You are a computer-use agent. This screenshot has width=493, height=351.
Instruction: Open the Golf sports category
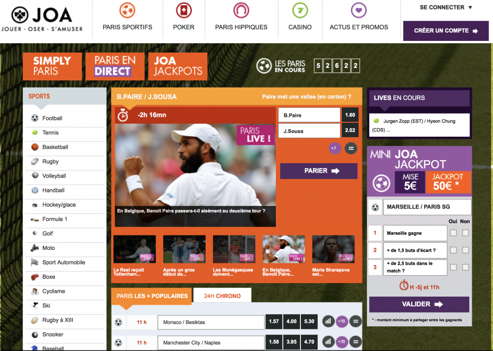(65, 234)
